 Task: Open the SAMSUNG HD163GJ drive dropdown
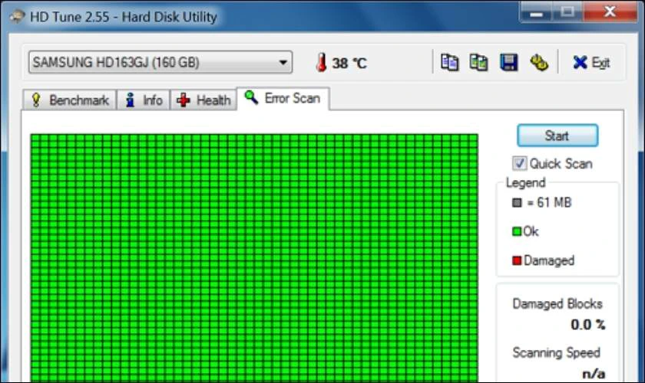160,62
